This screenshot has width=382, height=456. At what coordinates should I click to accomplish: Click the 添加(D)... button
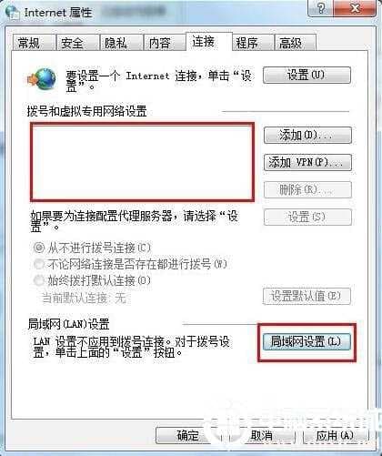click(x=307, y=136)
